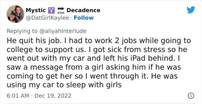Click the phrase sick from stress
The height and width of the screenshot is (104, 202).
136,49
